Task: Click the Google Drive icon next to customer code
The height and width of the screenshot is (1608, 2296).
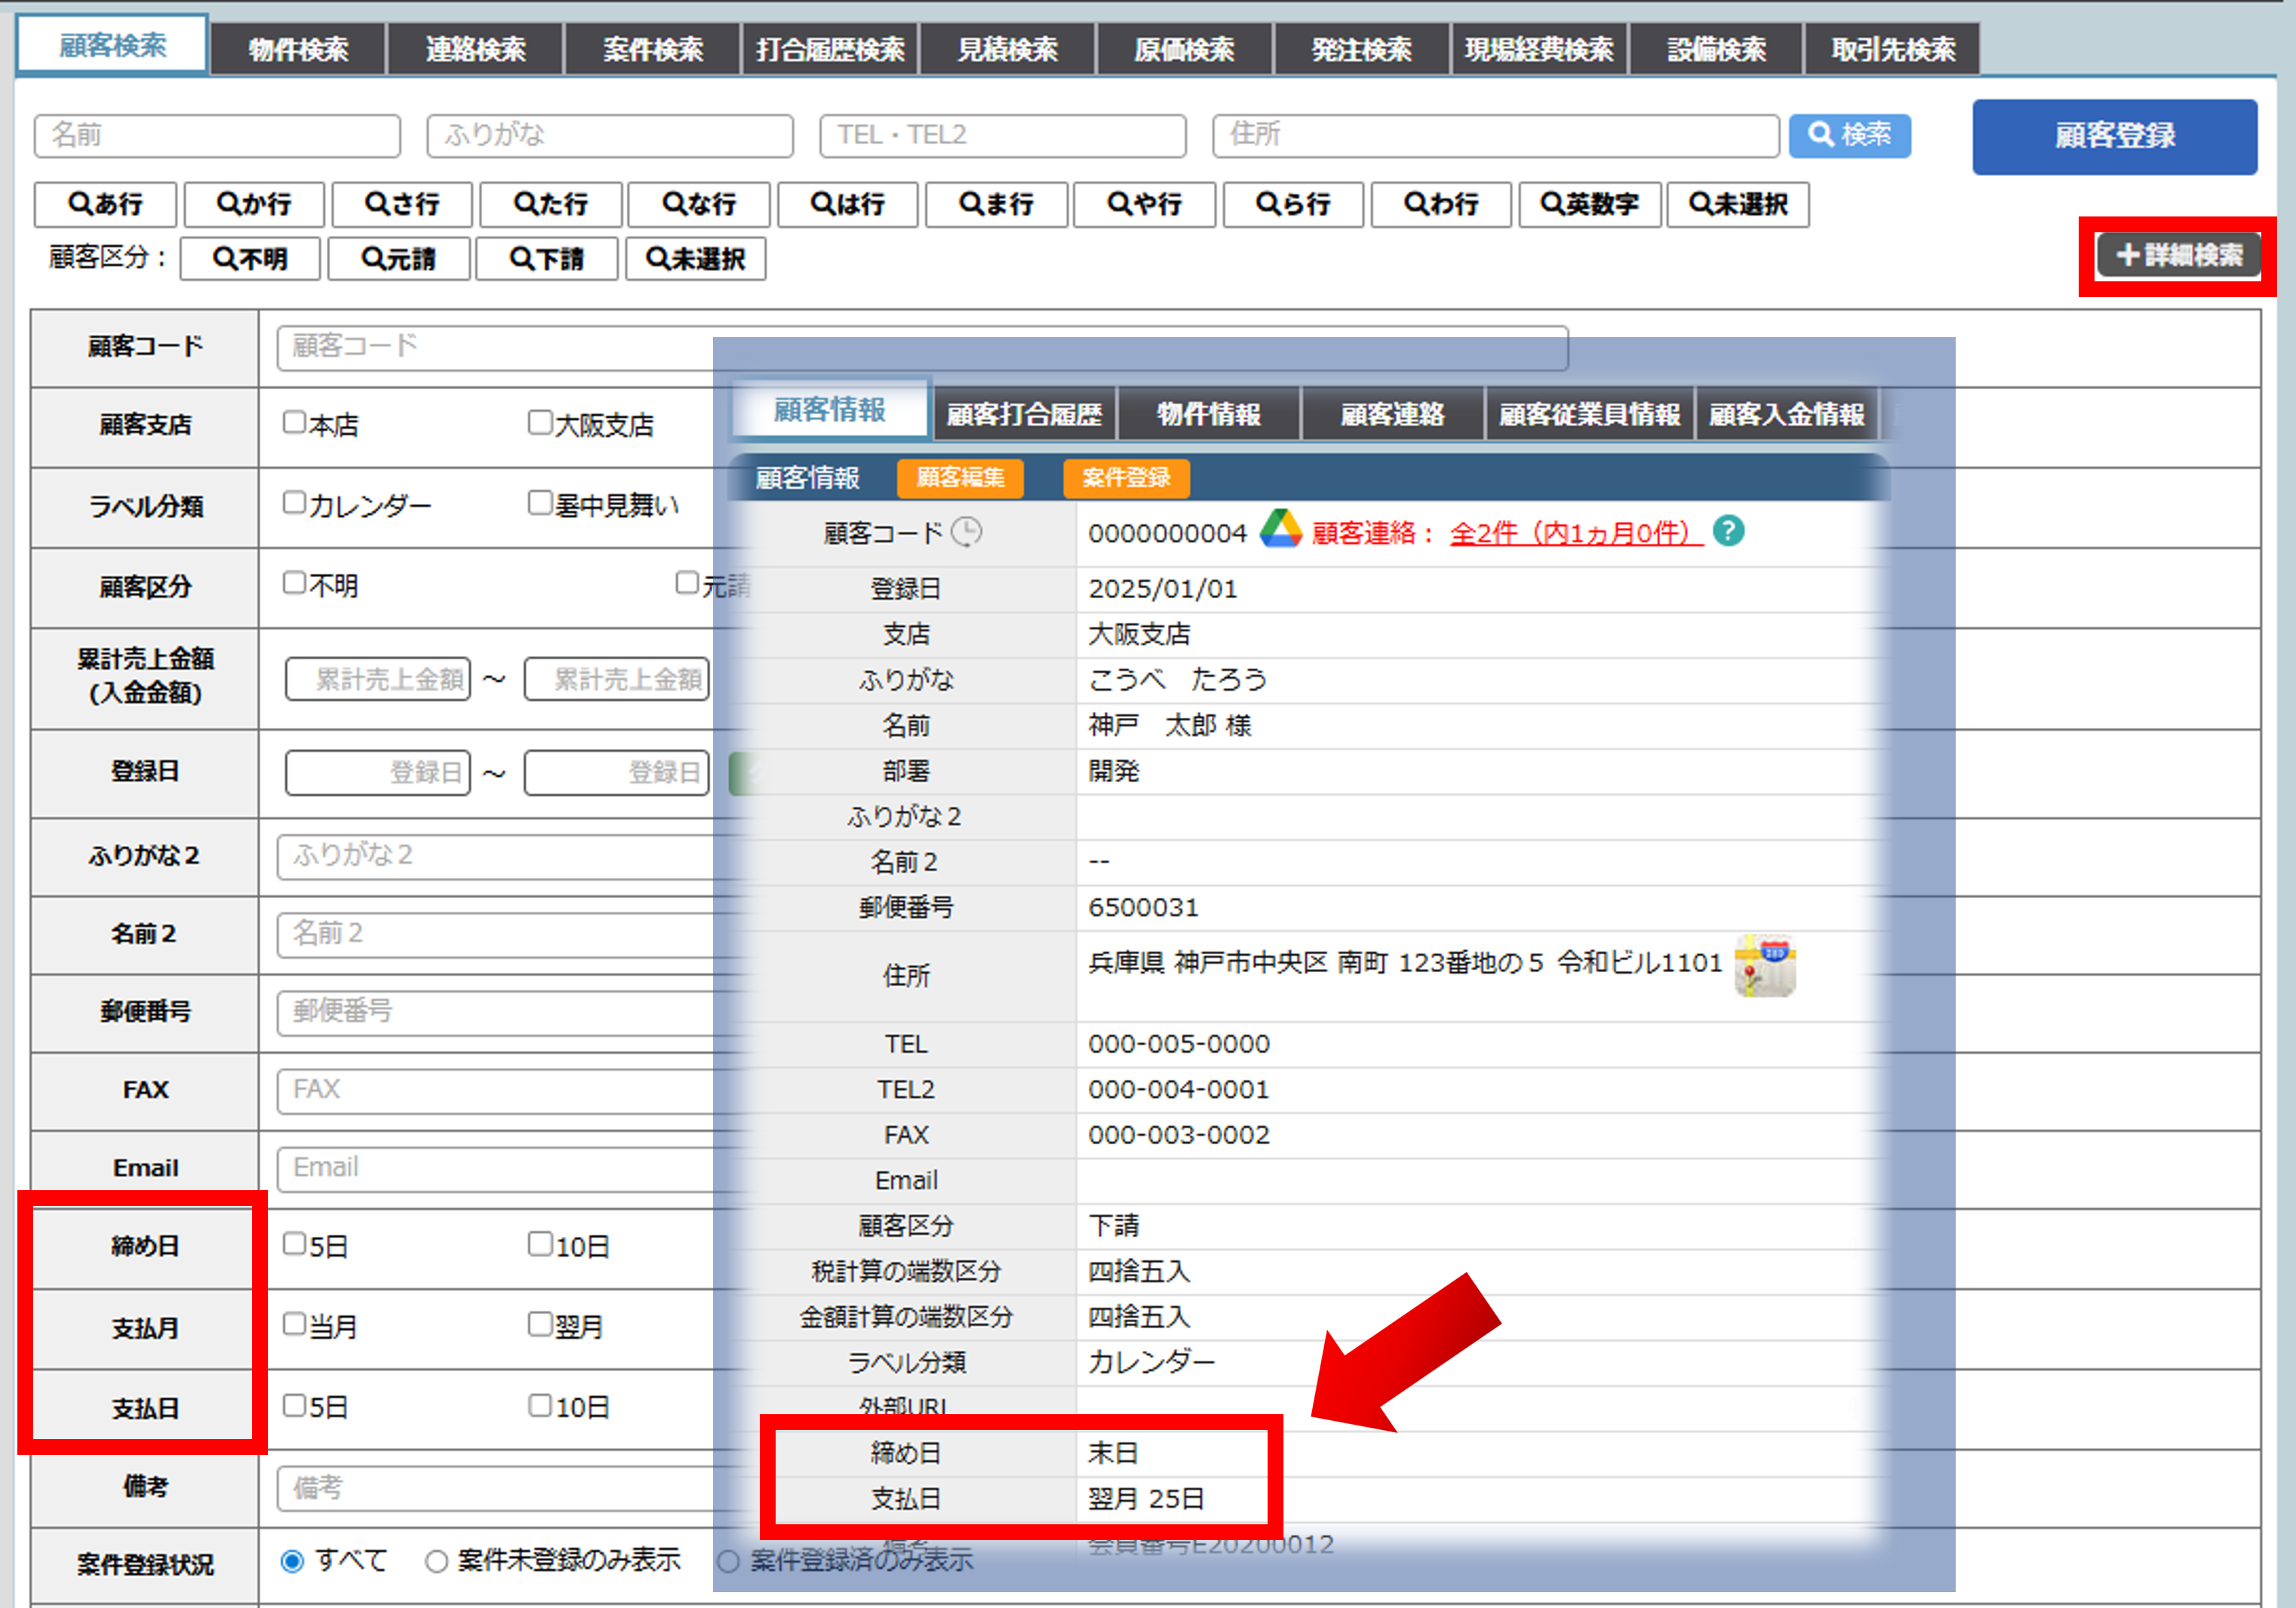Action: coord(1280,529)
